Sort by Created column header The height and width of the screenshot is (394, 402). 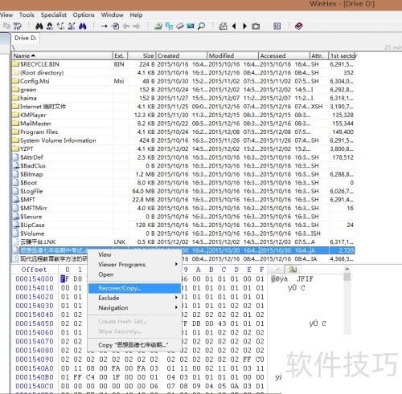pos(182,55)
